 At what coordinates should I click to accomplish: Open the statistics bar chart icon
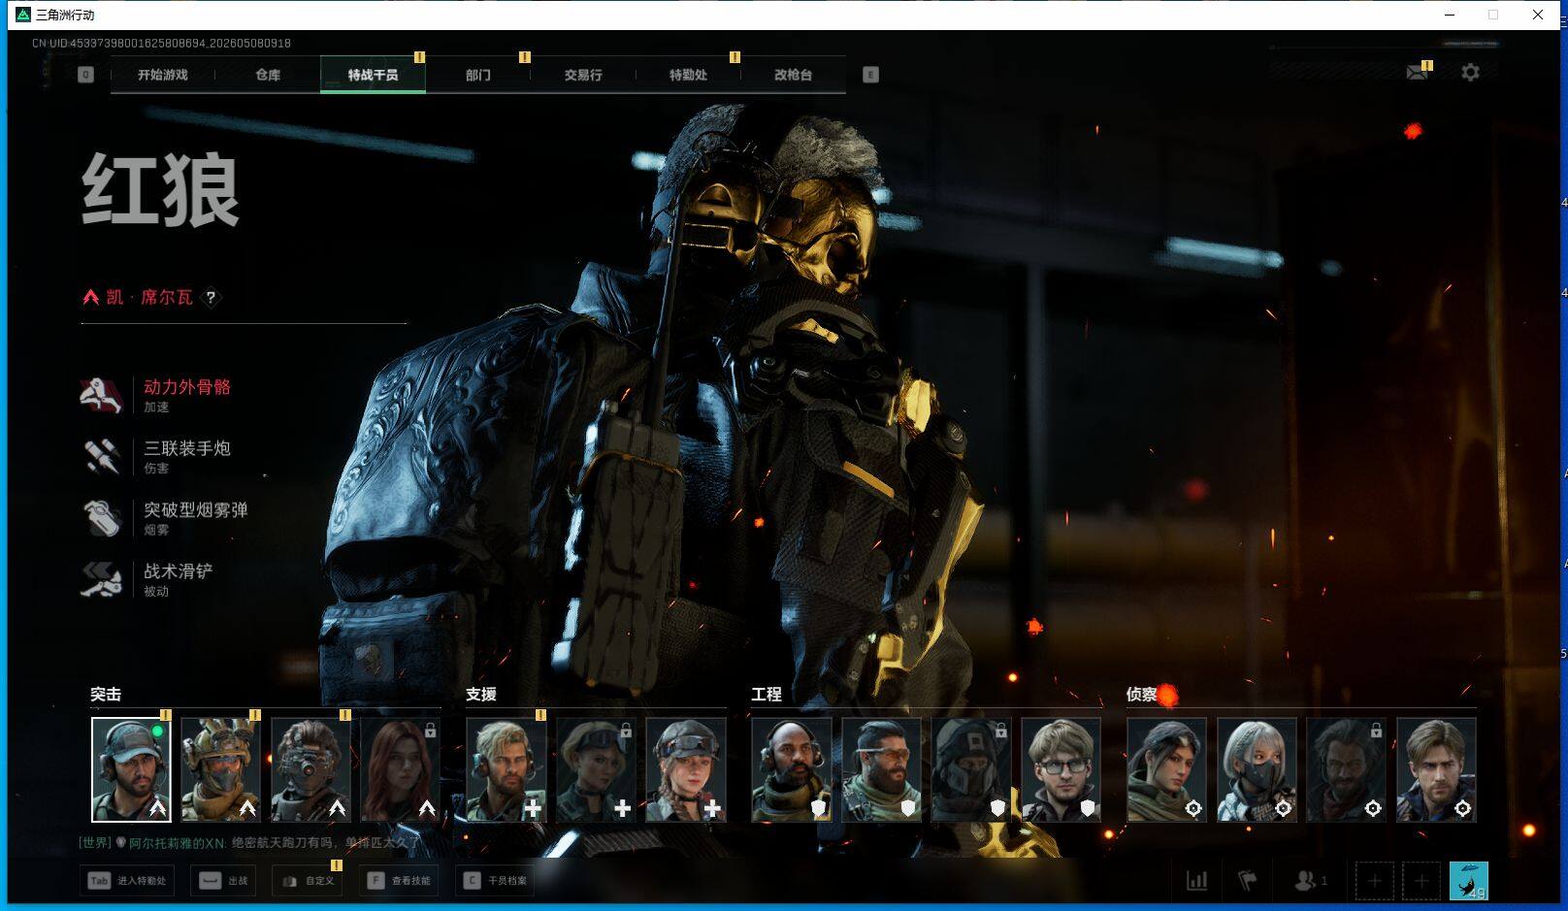[x=1197, y=881]
